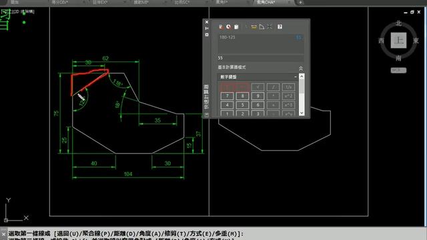Screen dimensions: 427x240
Task: Click the x^3 cube key
Action: pos(288,105)
